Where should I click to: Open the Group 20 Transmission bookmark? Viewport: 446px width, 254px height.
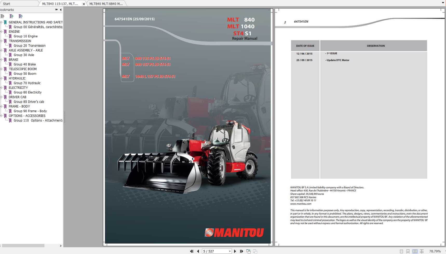click(x=30, y=46)
